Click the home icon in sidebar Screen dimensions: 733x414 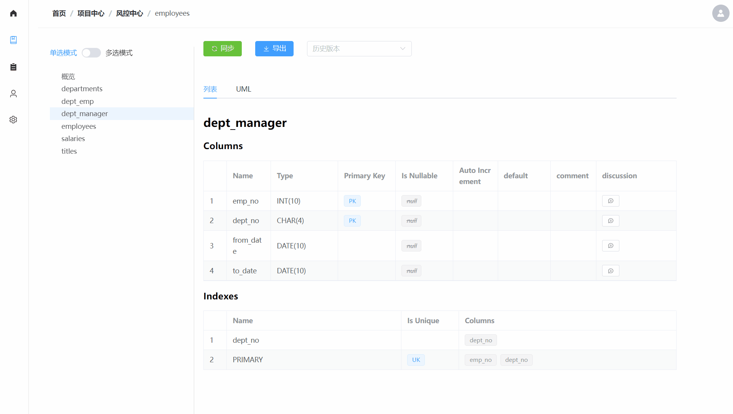pos(13,13)
